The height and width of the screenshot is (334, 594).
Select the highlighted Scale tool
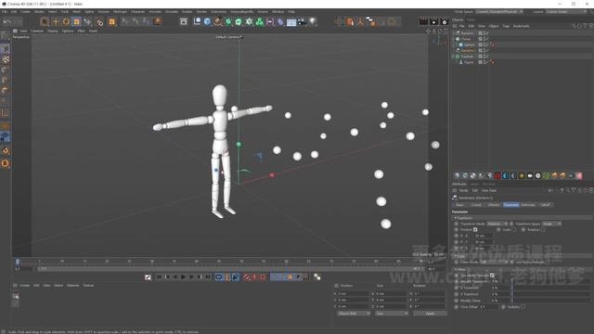tap(76, 21)
